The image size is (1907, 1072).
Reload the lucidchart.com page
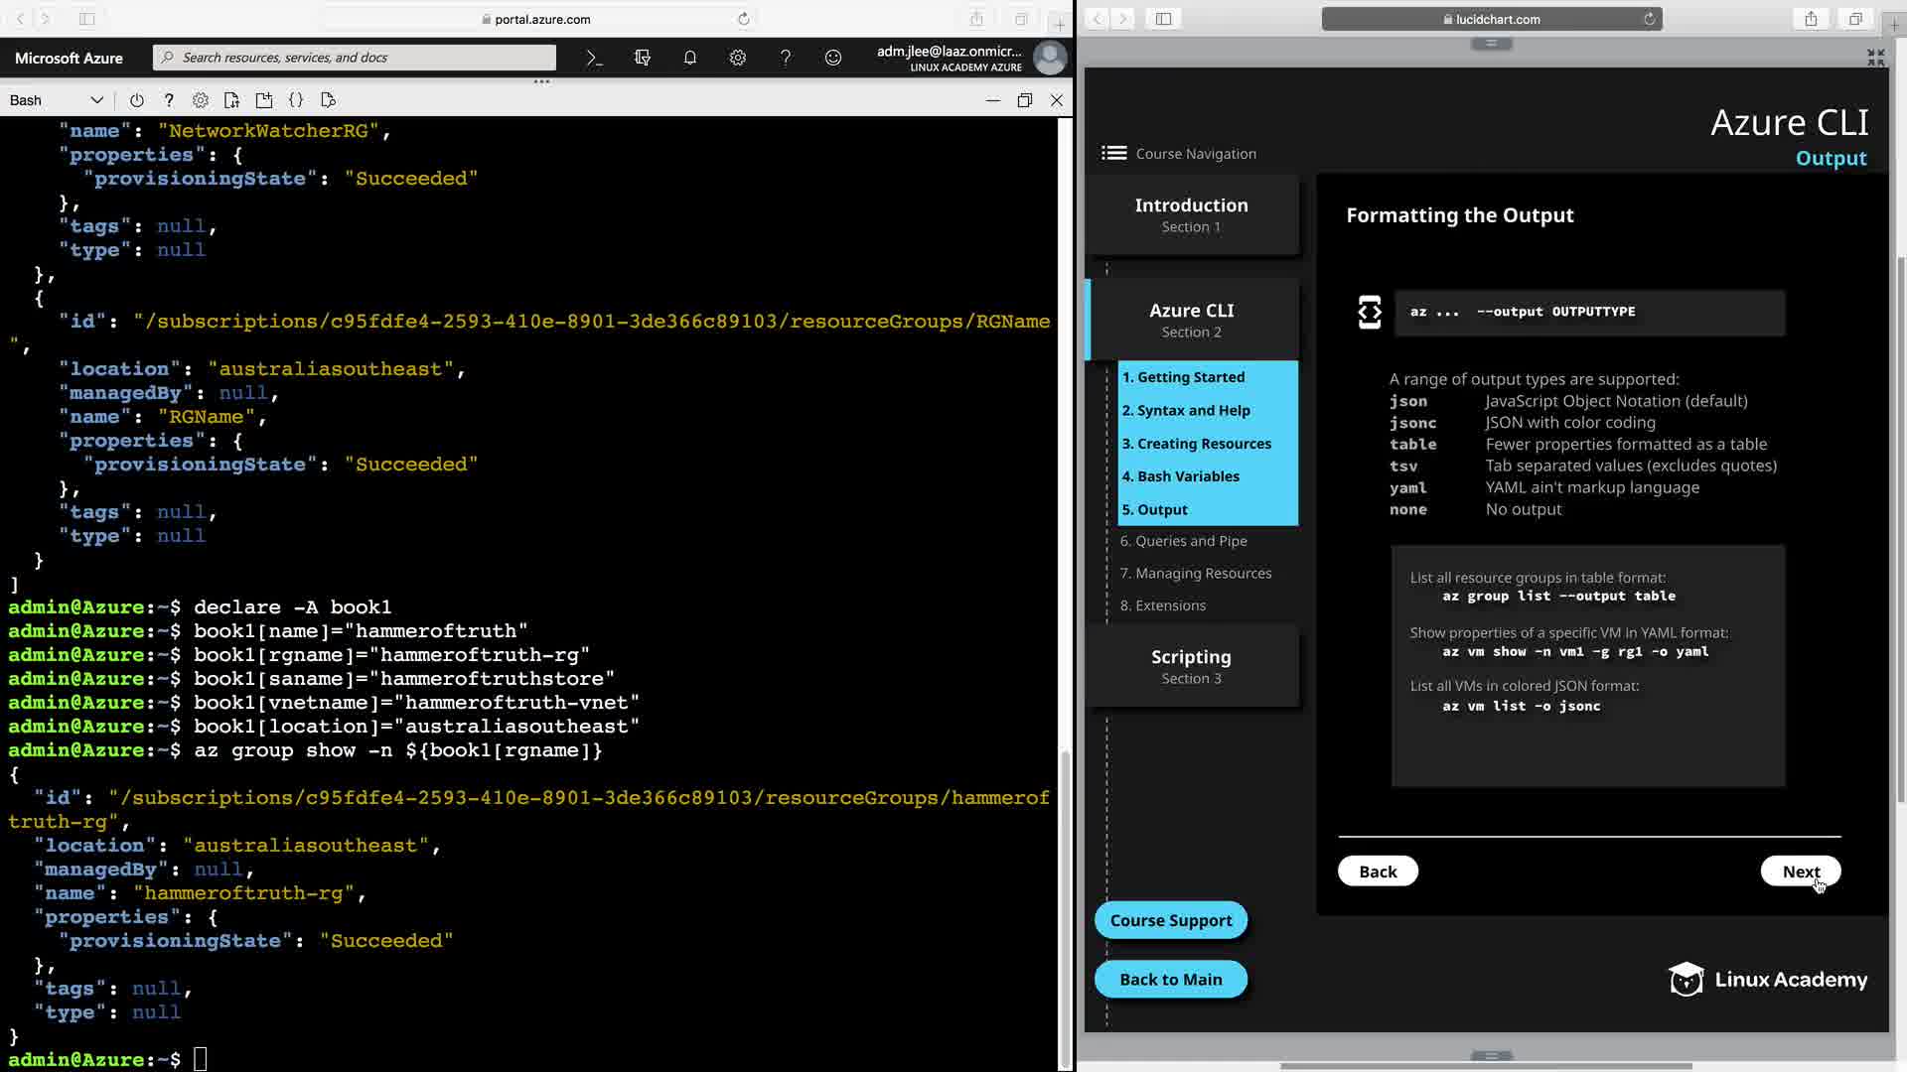tap(1649, 19)
